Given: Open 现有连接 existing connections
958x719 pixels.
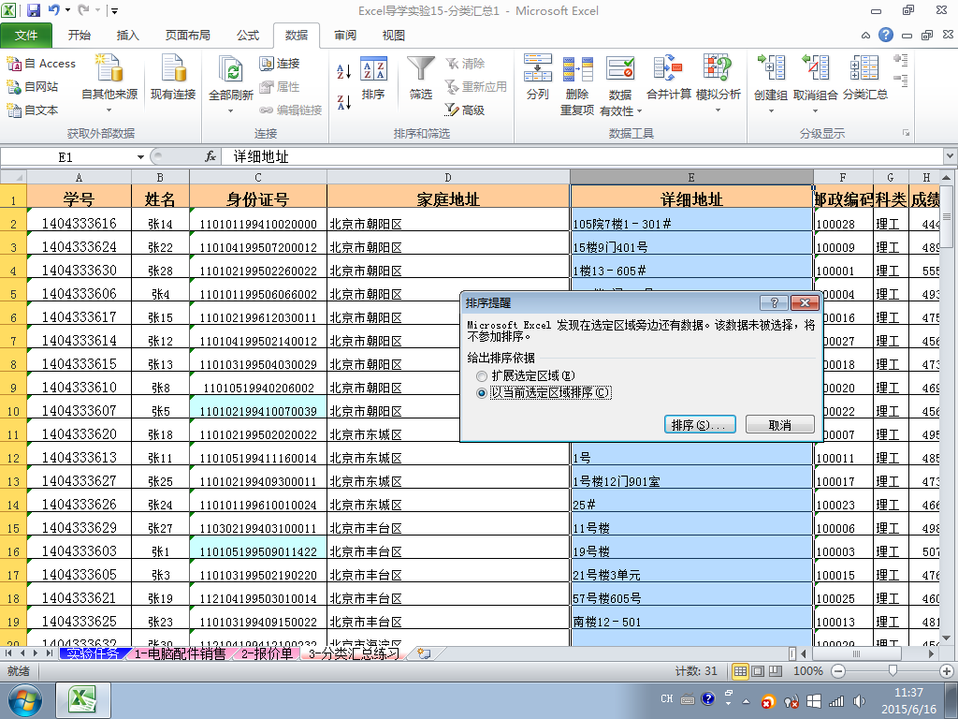Looking at the screenshot, I should click(173, 77).
